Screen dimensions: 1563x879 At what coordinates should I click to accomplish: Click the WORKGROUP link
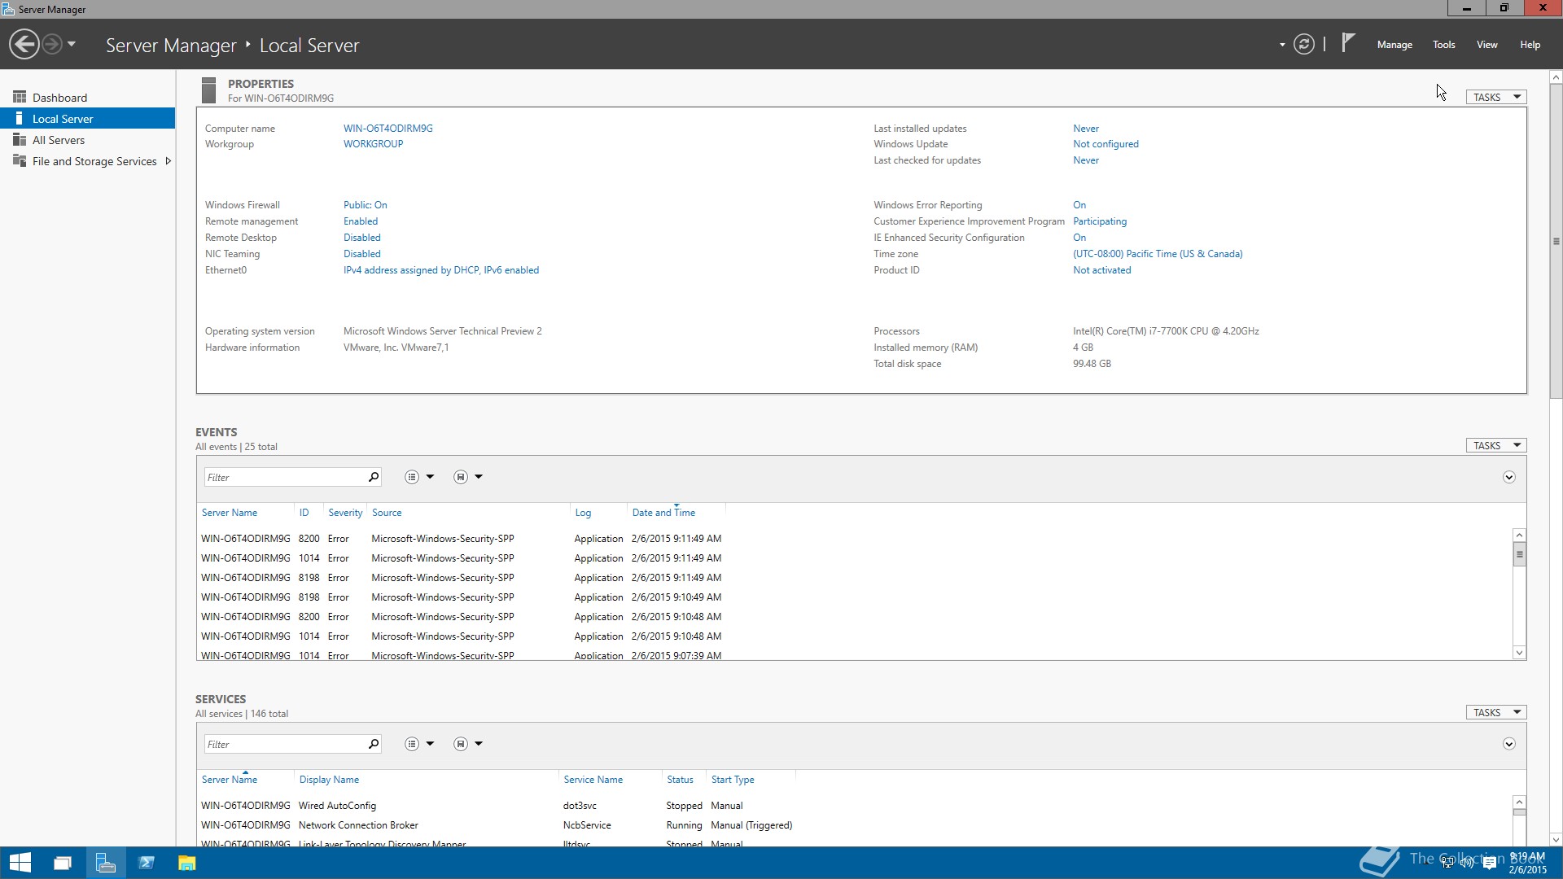(x=374, y=144)
